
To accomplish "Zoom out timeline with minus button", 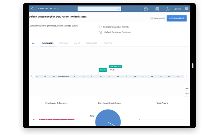I will pos(187,88).
